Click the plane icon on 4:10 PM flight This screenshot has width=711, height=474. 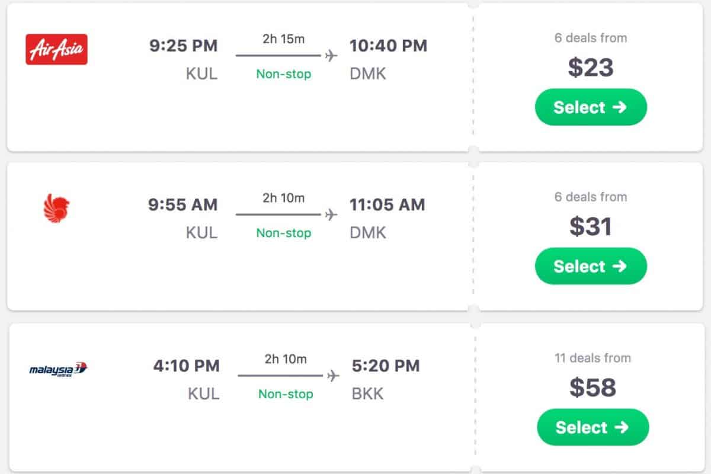coord(333,376)
